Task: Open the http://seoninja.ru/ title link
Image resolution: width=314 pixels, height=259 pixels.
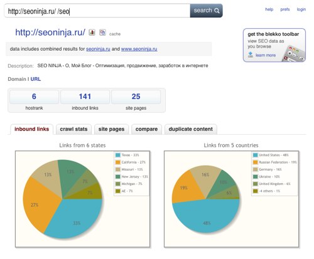Action: tap(50, 33)
